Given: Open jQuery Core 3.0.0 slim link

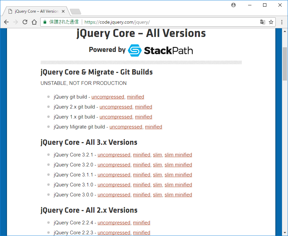Looking at the screenshot, I should (x=157, y=195).
